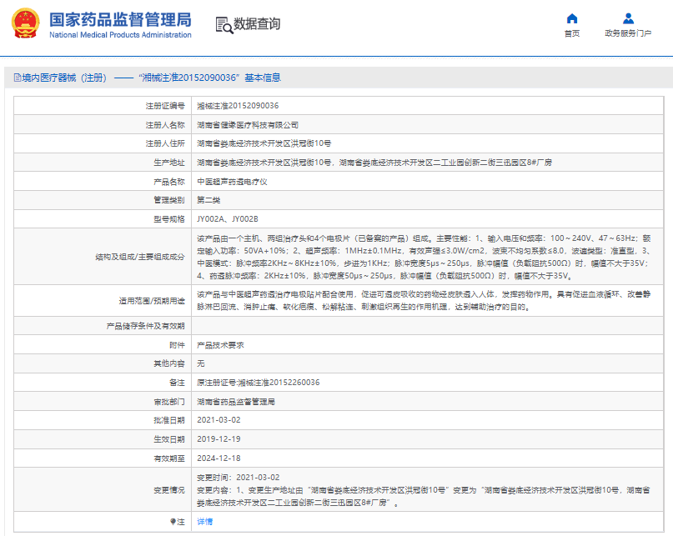Click 变更时间 line in 变更情况
The height and width of the screenshot is (536, 673).
(239, 478)
